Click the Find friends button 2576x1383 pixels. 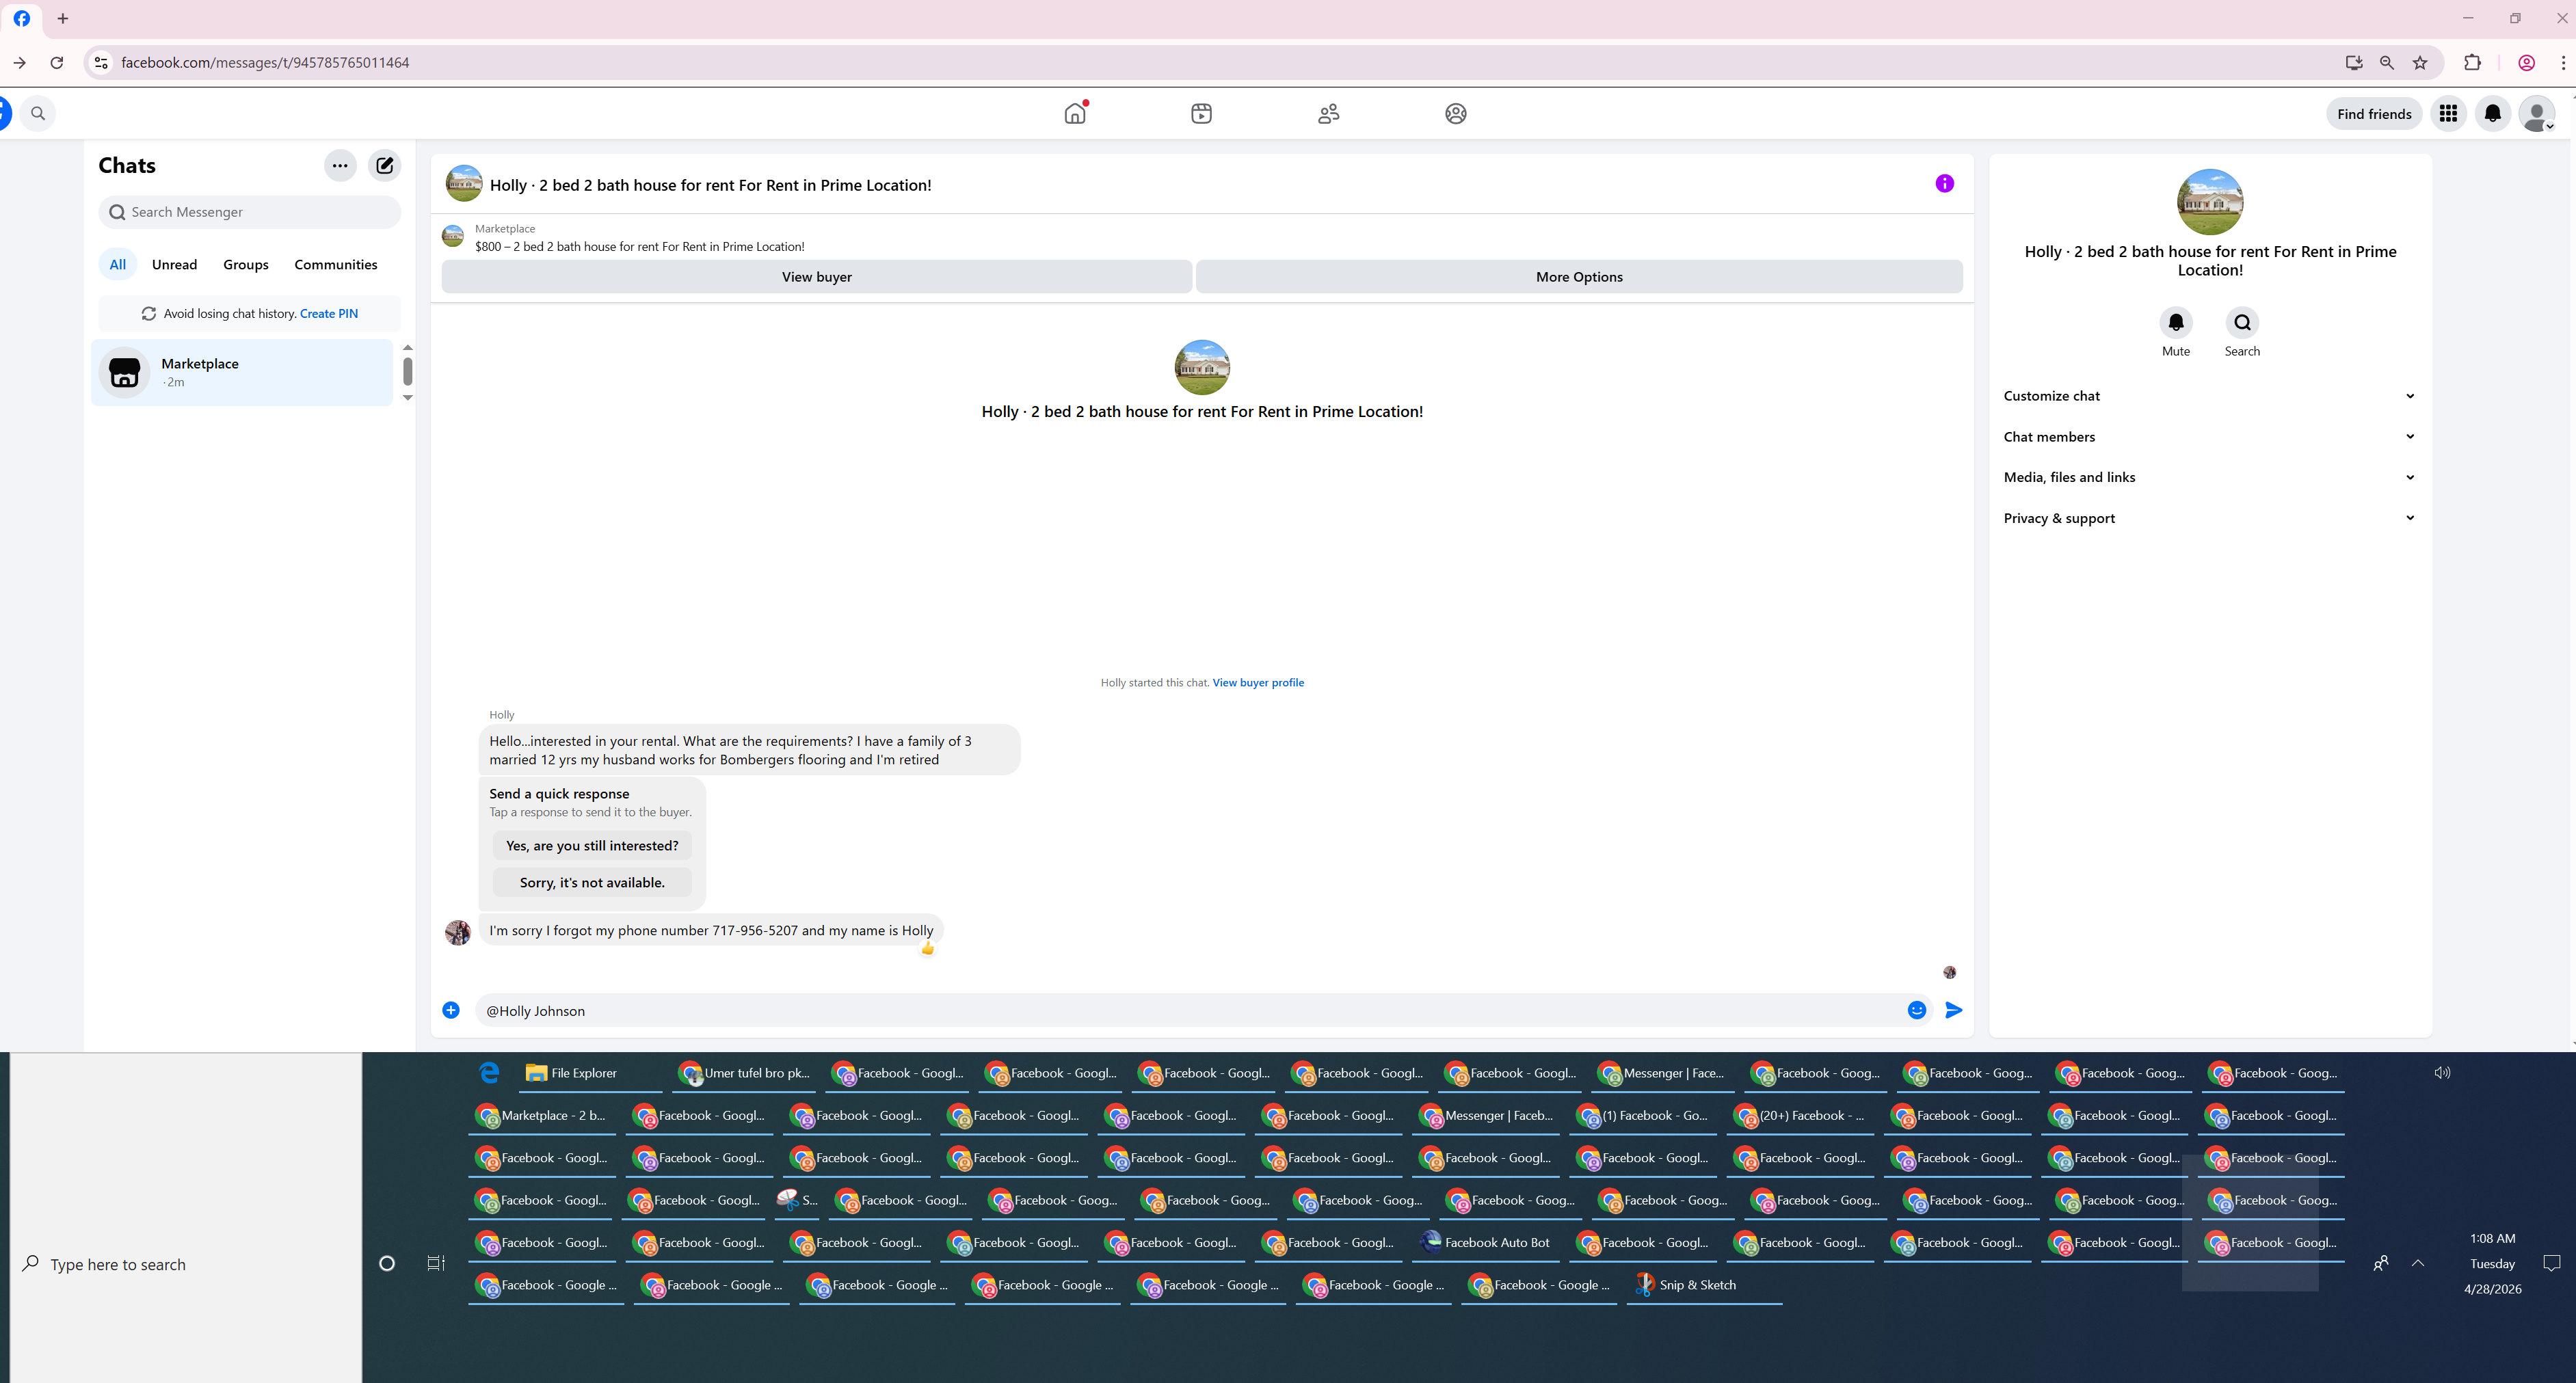[2374, 114]
